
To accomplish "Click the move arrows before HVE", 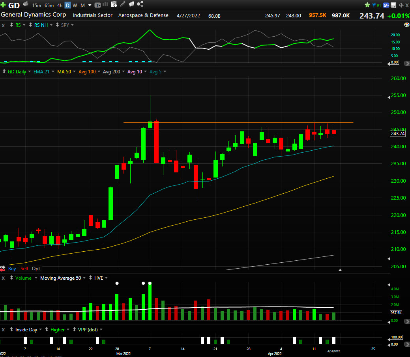I will (90, 278).
